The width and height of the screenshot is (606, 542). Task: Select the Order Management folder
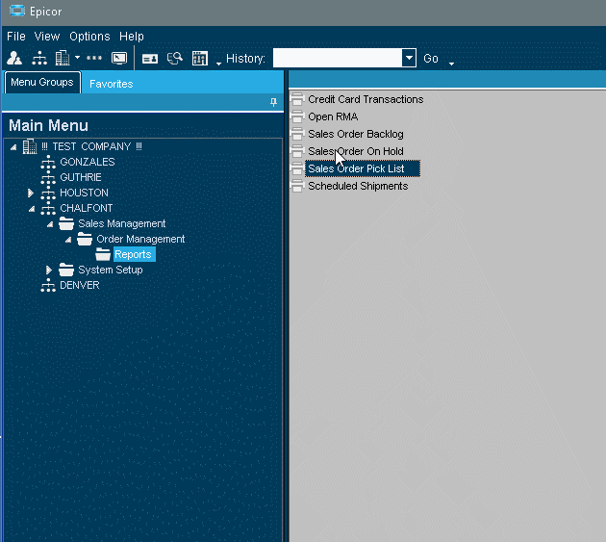(x=140, y=239)
